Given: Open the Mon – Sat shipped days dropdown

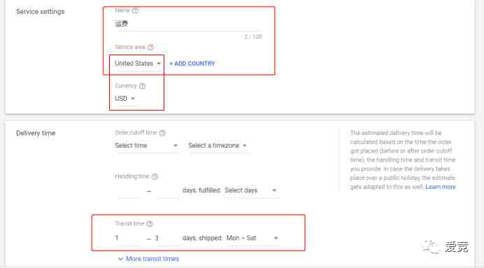Looking at the screenshot, I should (252, 238).
